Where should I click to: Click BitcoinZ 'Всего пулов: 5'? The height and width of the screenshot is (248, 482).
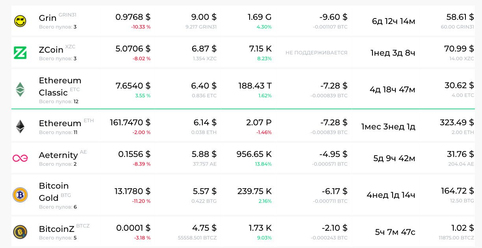pos(58,238)
